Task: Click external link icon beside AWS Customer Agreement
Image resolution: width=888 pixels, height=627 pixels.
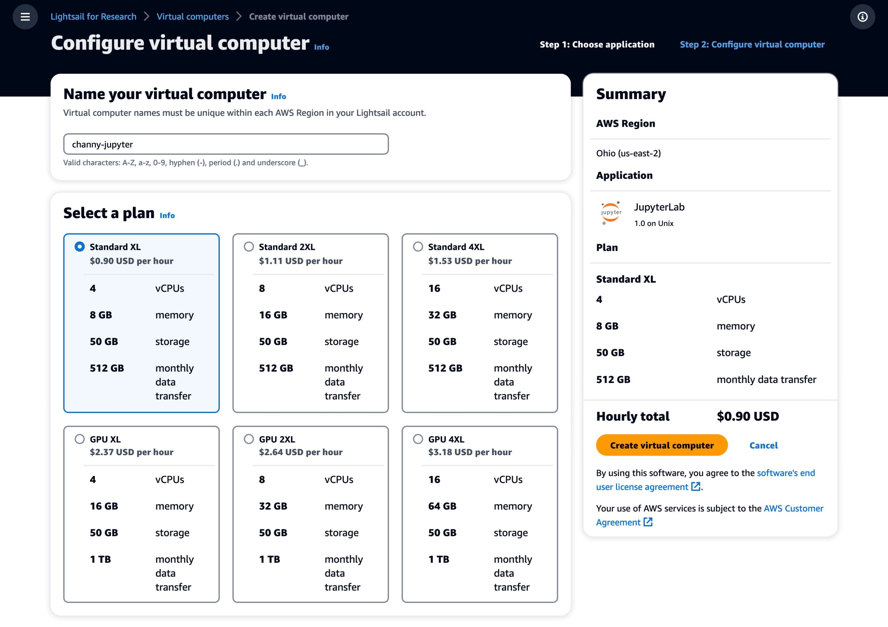Action: (648, 522)
